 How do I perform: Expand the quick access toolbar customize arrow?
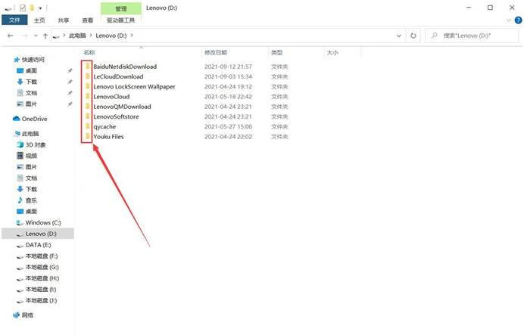[40, 8]
